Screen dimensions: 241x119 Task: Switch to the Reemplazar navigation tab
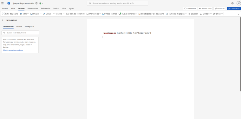coord(29,27)
